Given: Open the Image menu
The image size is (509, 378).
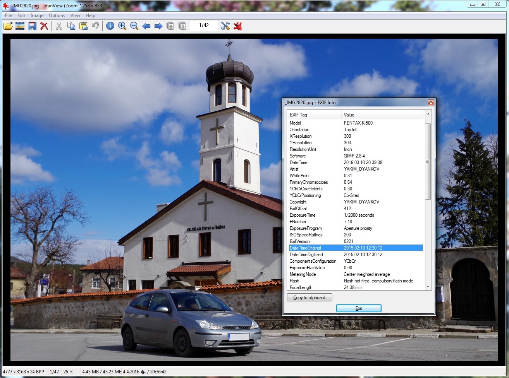Looking at the screenshot, I should coord(37,15).
